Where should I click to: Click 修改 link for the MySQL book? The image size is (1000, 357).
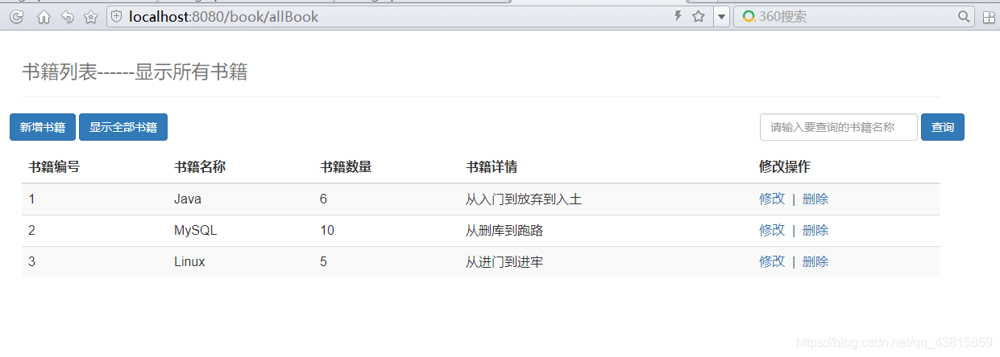point(772,230)
